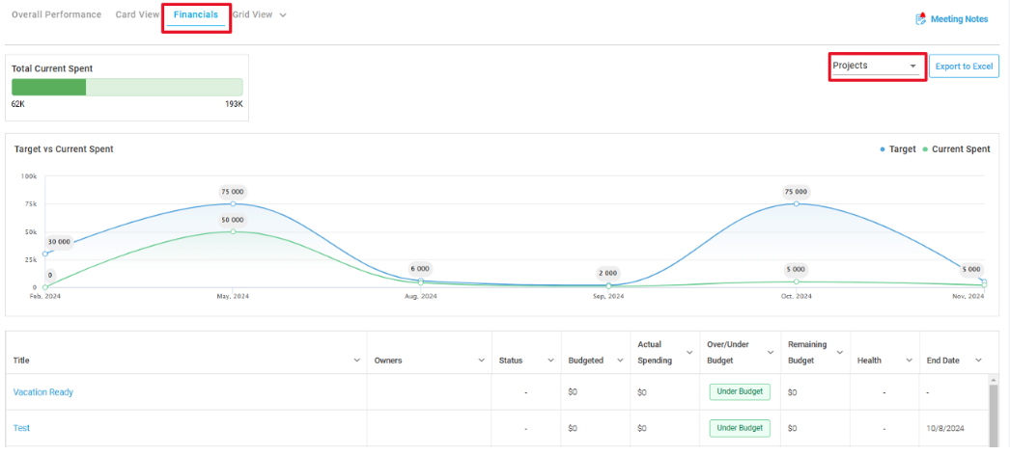Switch to the Card View tab
This screenshot has width=1010, height=455.
(137, 14)
